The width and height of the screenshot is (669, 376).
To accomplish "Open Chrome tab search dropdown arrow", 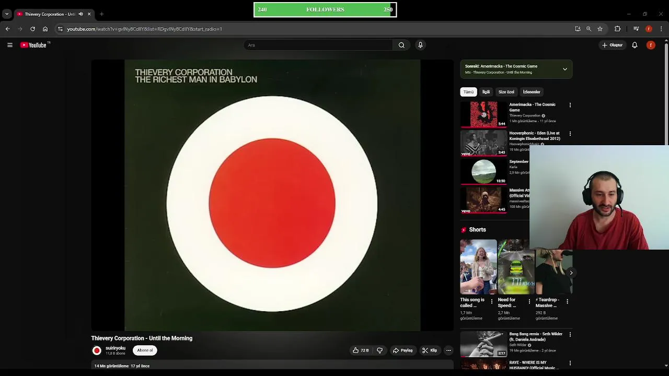I will tap(7, 14).
